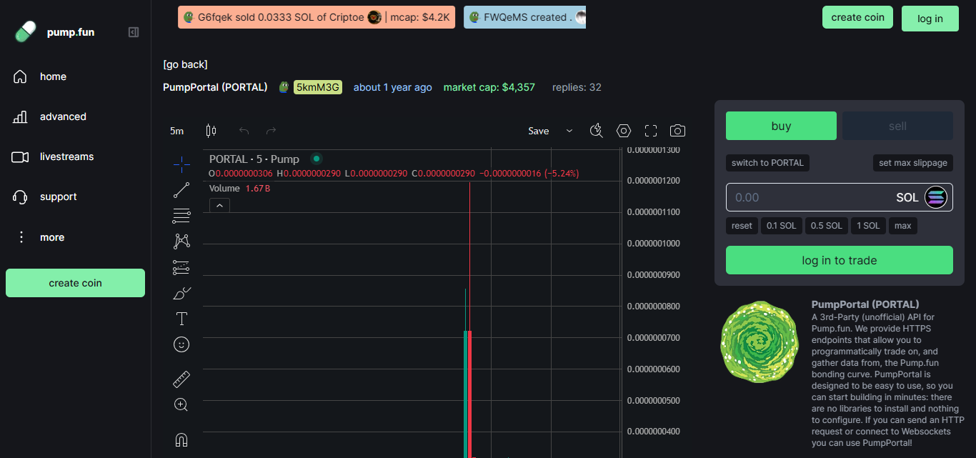Set amount to max
976x458 pixels.
click(x=903, y=226)
